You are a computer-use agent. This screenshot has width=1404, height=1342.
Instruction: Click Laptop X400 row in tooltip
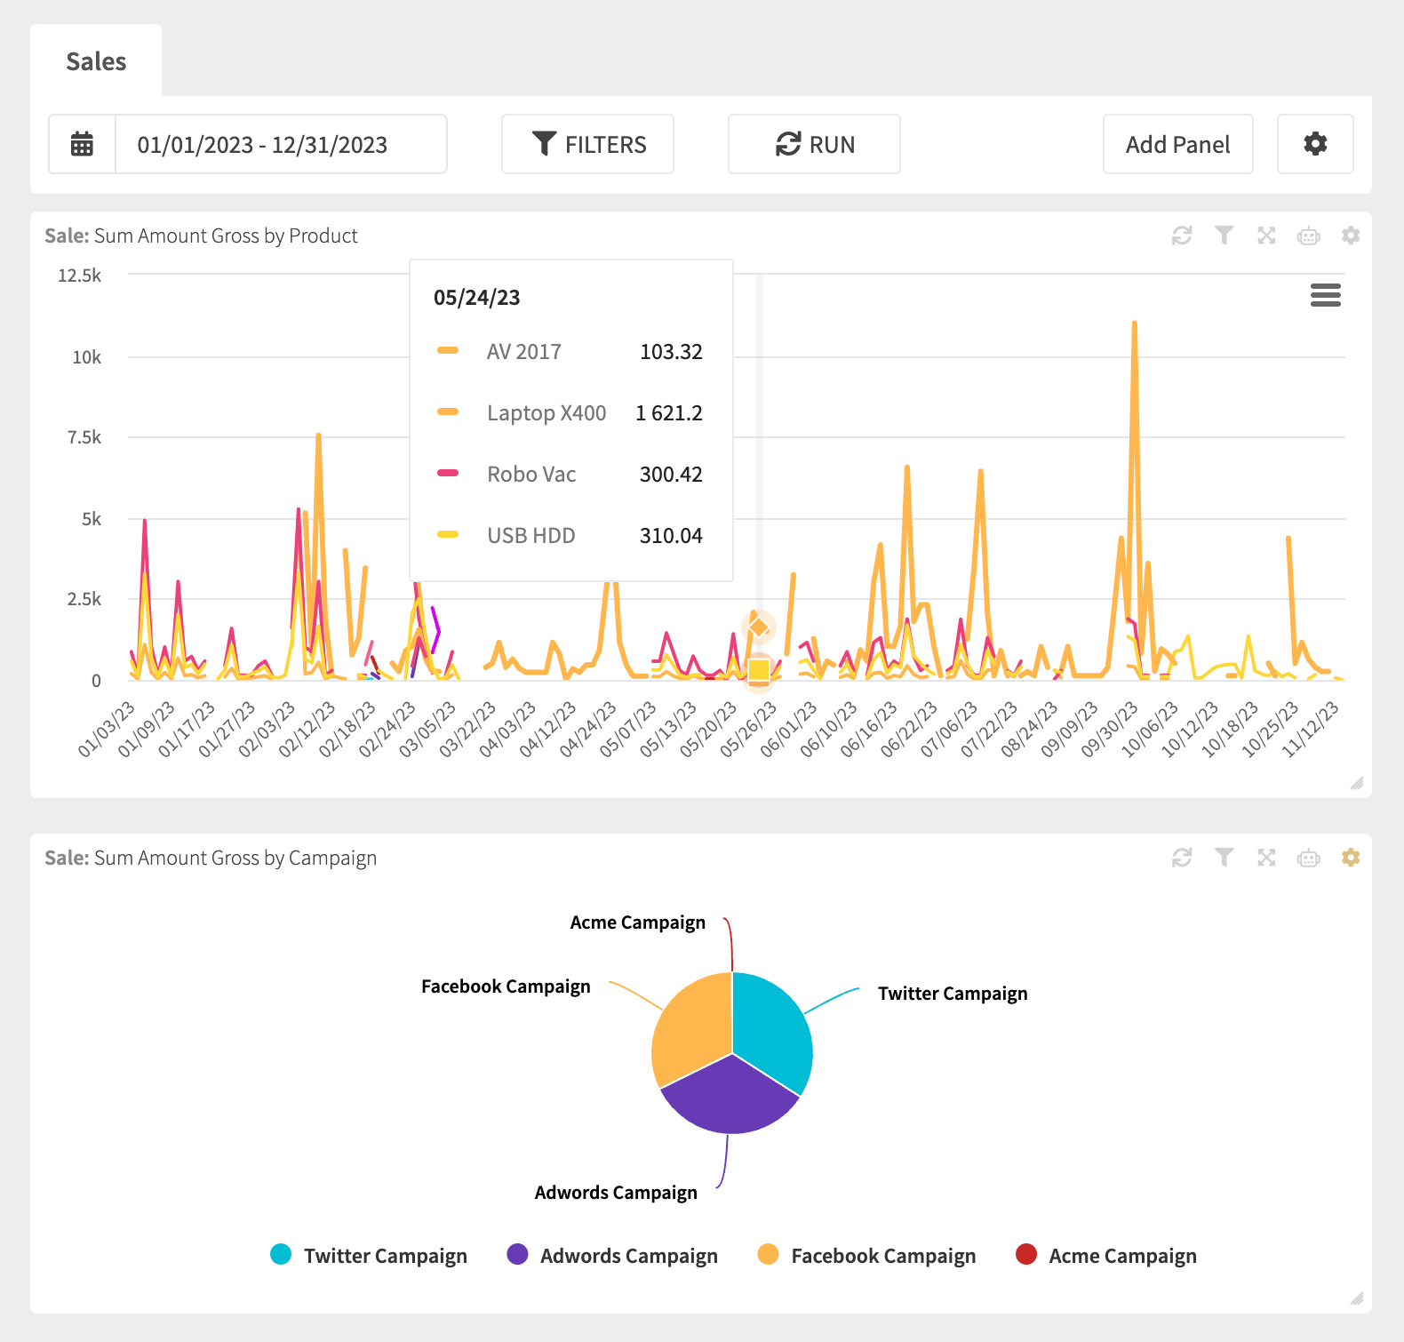570,413
